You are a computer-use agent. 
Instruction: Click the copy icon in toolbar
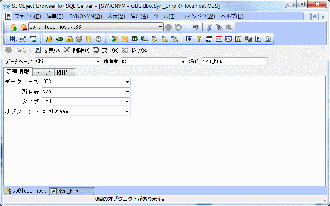point(219,27)
